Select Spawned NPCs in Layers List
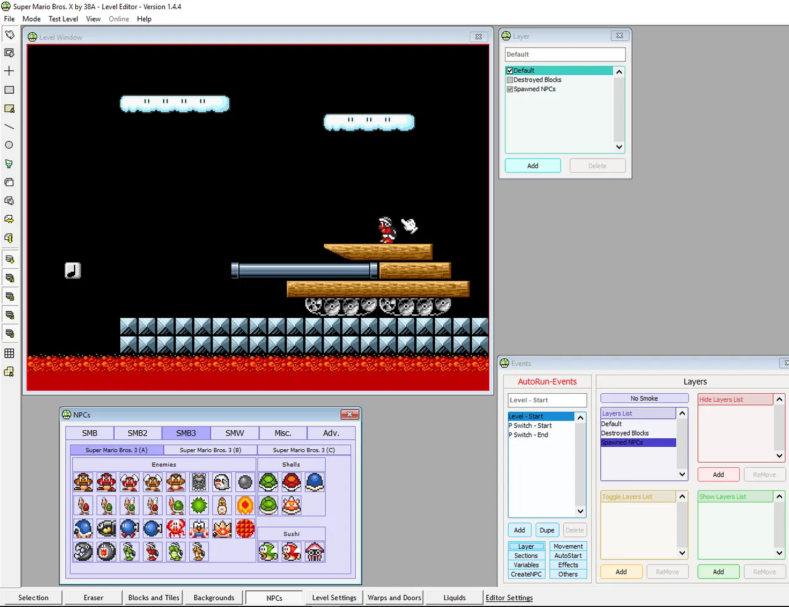 coord(638,442)
